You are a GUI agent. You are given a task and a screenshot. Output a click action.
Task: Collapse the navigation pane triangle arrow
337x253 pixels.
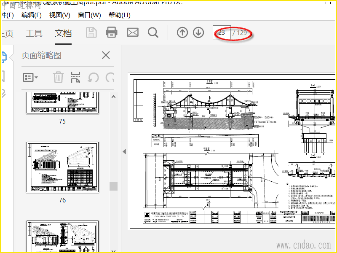[x=124, y=151]
